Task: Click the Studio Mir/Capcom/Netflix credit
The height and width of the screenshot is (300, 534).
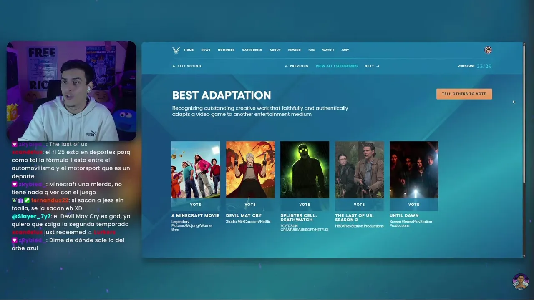Action: pyautogui.click(x=248, y=222)
